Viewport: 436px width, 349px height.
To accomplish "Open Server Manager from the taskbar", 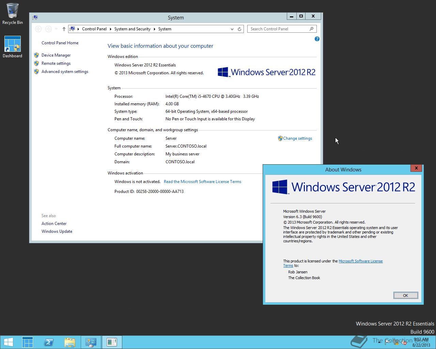I will tap(28, 342).
